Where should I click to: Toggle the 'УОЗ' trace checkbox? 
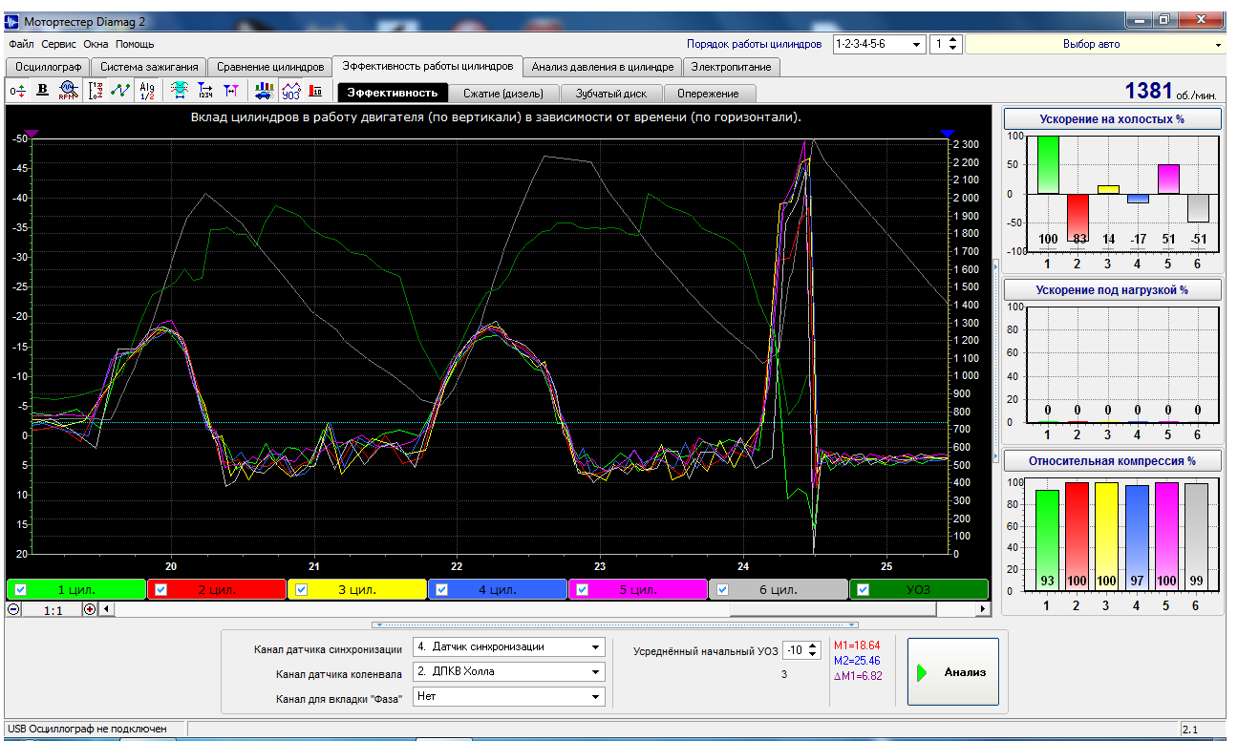click(x=863, y=589)
